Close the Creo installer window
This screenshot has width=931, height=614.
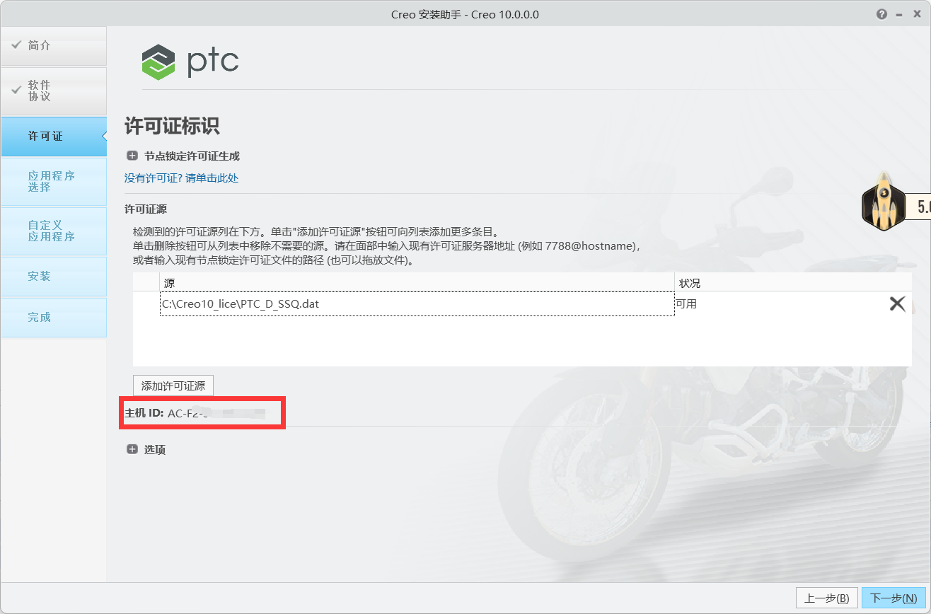pos(915,14)
